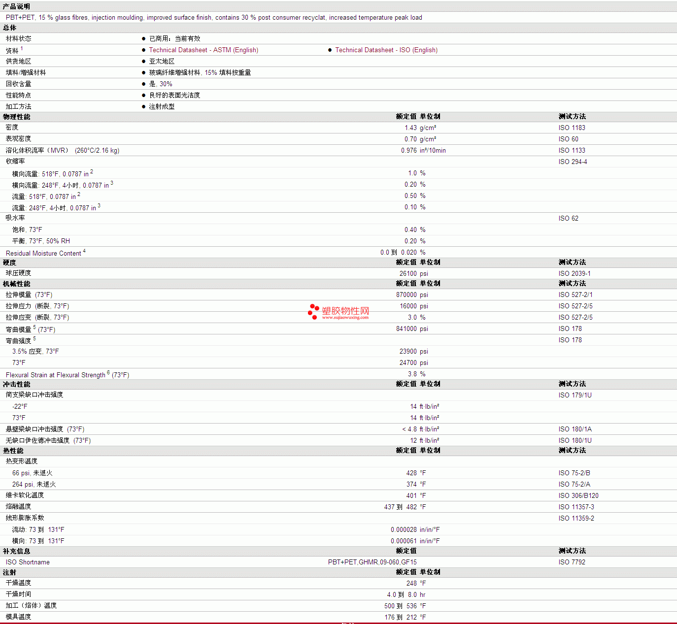
Task: Click the '平衡, 73°F, 50% RH' row label
Action: coord(41,241)
